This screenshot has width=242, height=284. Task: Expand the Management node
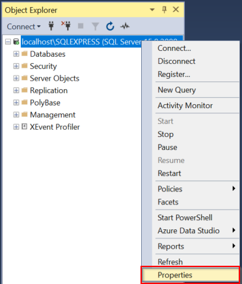[16, 115]
